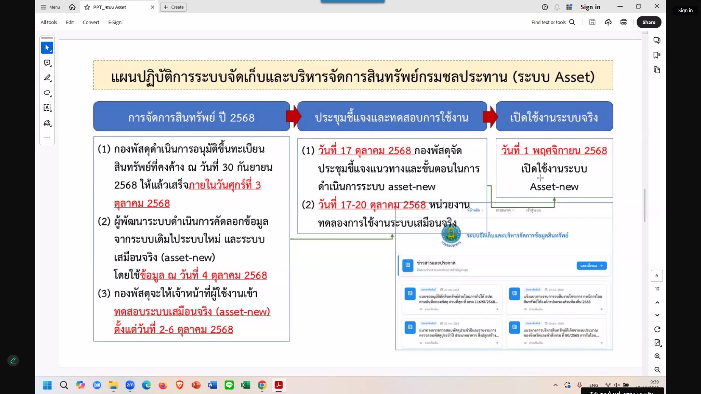701x394 pixels.
Task: Rotate the page view clockwise
Action: click(x=657, y=329)
